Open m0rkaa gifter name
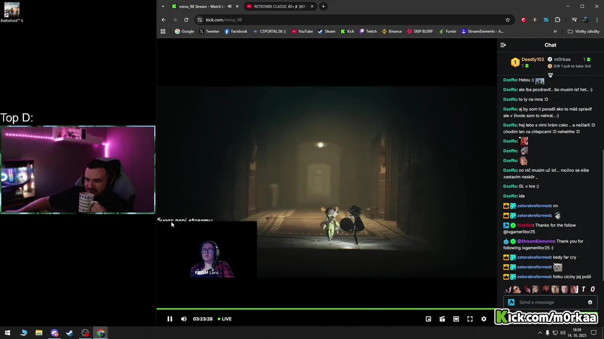Viewport: 604px width, 339px height. (562, 59)
